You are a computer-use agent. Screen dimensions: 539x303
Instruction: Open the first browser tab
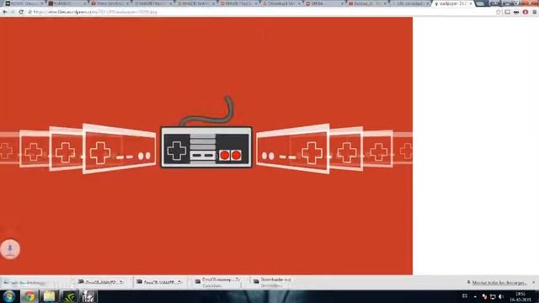pyautogui.click(x=24, y=3)
